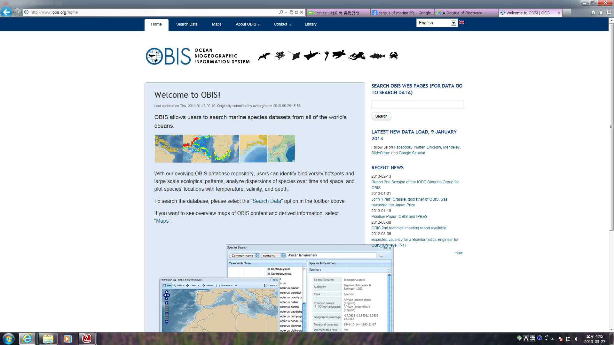Click the Library menu item
This screenshot has height=345, width=614.
click(311, 24)
